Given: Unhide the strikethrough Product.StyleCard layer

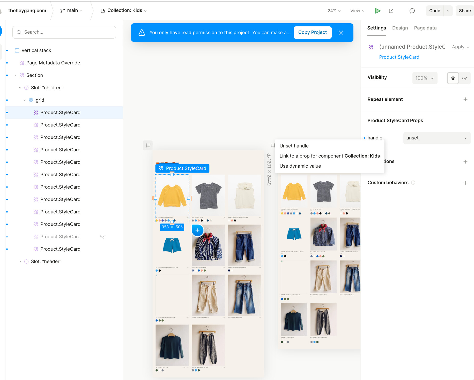Looking at the screenshot, I should point(102,237).
